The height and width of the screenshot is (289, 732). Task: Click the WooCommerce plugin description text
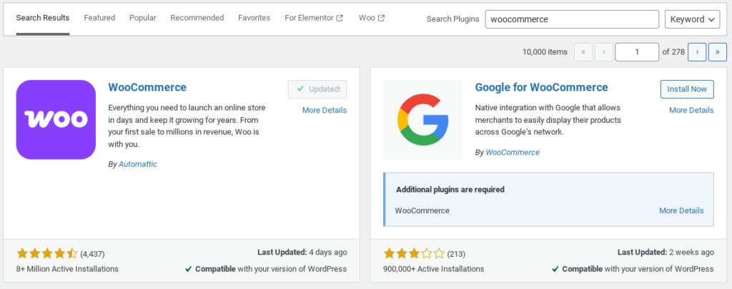pos(187,126)
